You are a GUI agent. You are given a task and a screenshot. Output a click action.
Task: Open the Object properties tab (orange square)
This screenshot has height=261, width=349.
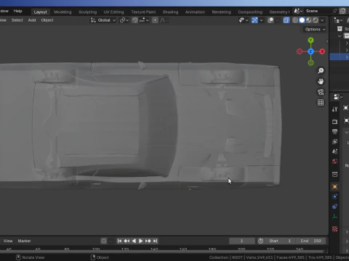[334, 186]
